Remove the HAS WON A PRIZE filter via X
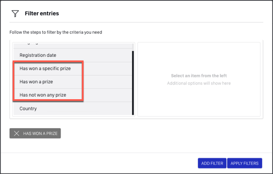Viewport: 273px width, 174px height. pyautogui.click(x=16, y=133)
